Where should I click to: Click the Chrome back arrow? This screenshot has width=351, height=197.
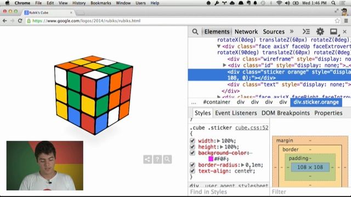pos(5,21)
